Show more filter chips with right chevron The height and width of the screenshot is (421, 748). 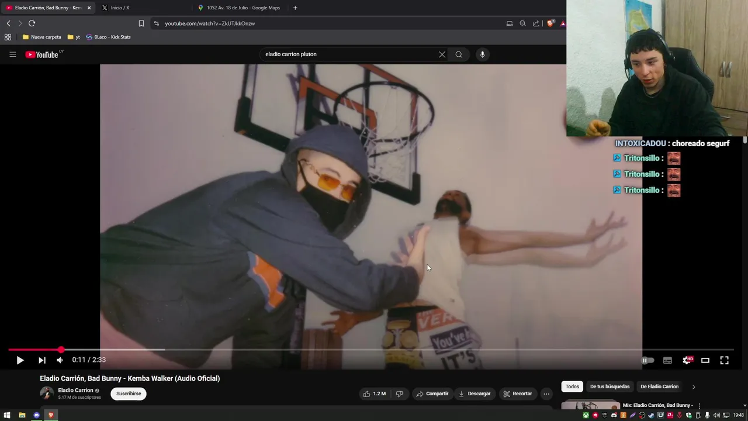pyautogui.click(x=694, y=387)
